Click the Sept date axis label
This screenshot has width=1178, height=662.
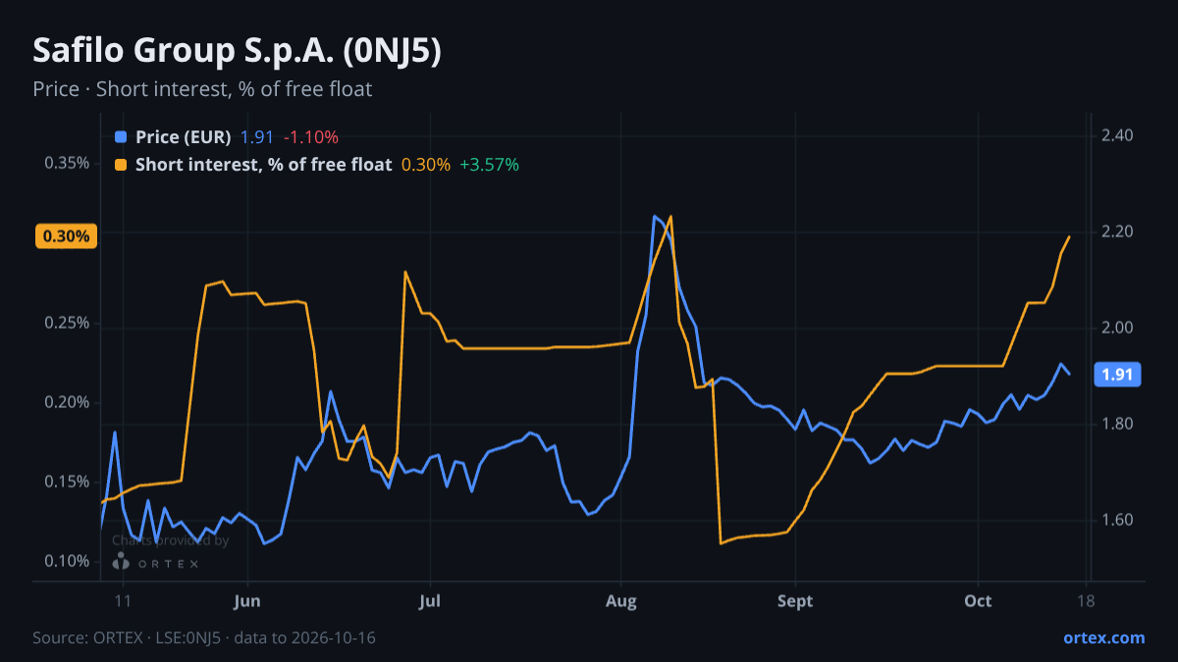(795, 601)
